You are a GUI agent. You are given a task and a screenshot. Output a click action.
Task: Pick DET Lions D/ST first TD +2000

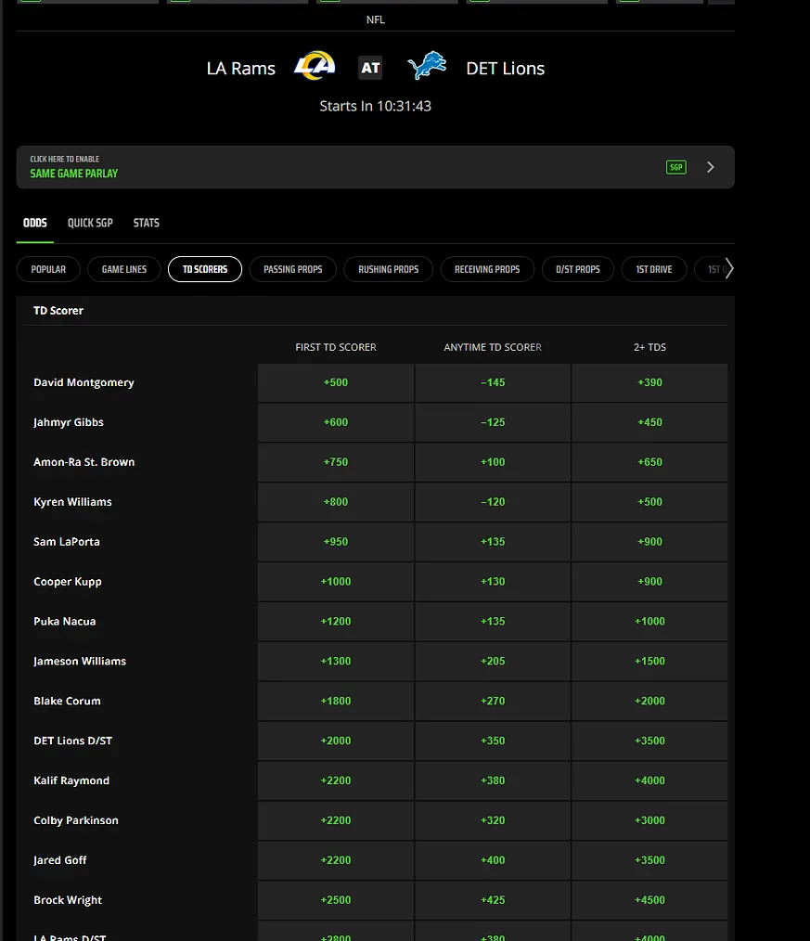point(336,741)
